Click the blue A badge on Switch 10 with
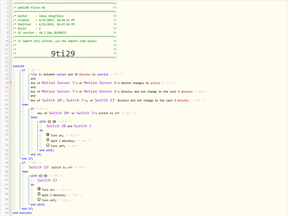This screenshot has width=289, height=216. [54, 122]
